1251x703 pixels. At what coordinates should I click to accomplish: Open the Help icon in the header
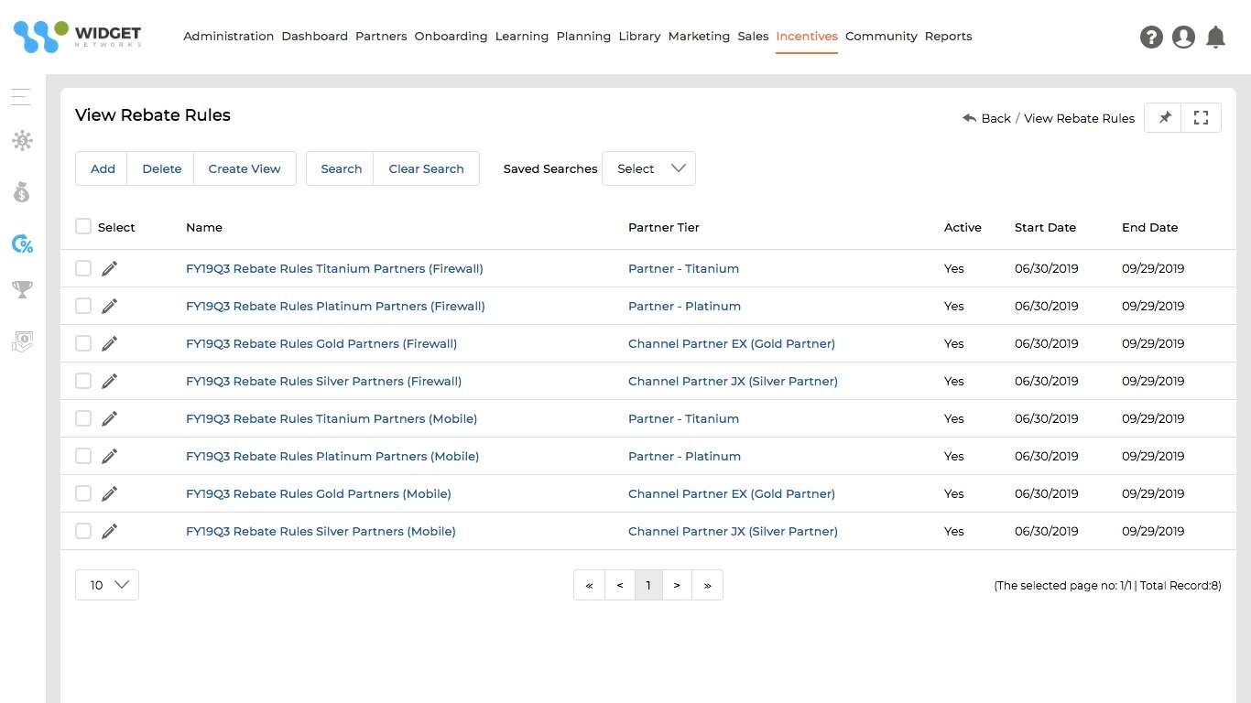pyautogui.click(x=1151, y=37)
